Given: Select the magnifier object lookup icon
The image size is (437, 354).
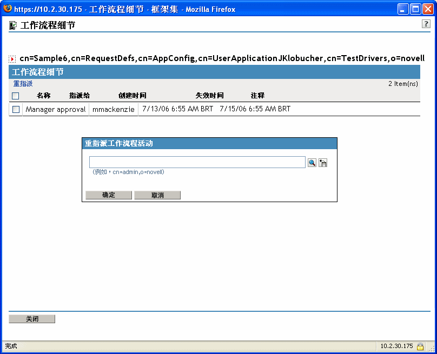Looking at the screenshot, I should pos(312,162).
